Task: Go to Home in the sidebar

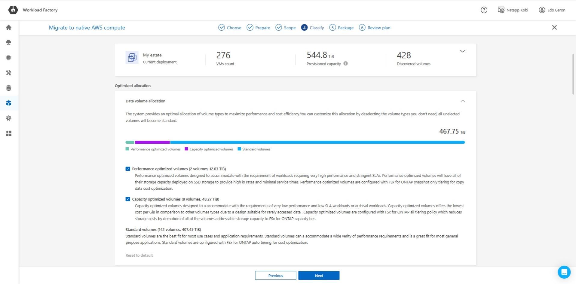Action: coord(9,28)
